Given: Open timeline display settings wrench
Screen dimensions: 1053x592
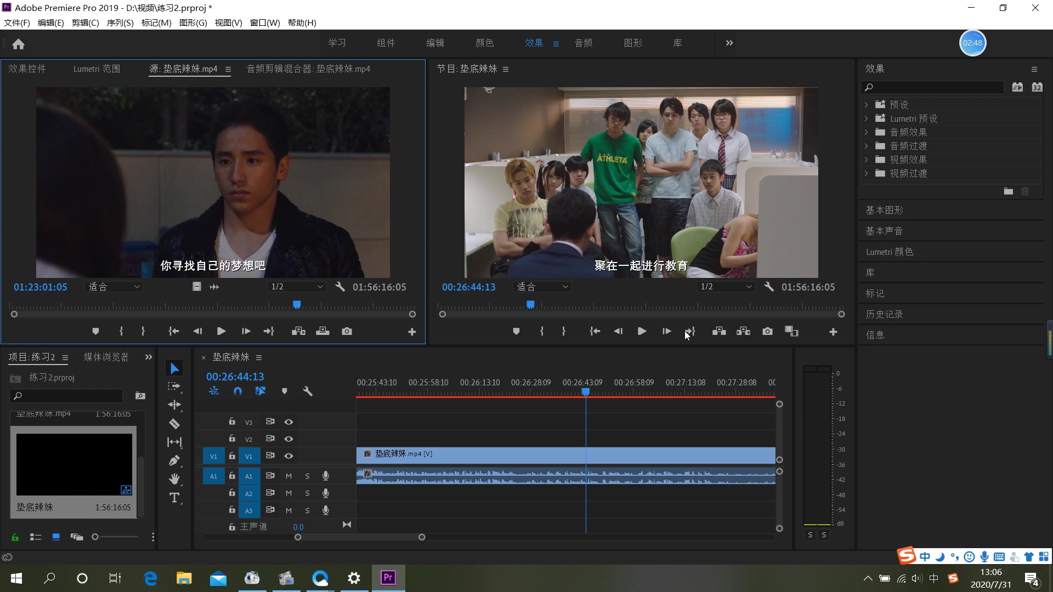Looking at the screenshot, I should coord(308,391).
